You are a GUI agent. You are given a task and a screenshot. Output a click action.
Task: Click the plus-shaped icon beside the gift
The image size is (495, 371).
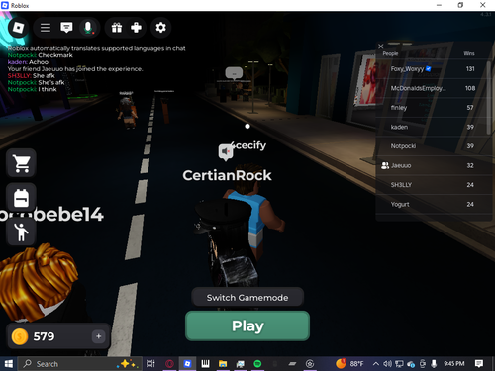[x=136, y=28]
